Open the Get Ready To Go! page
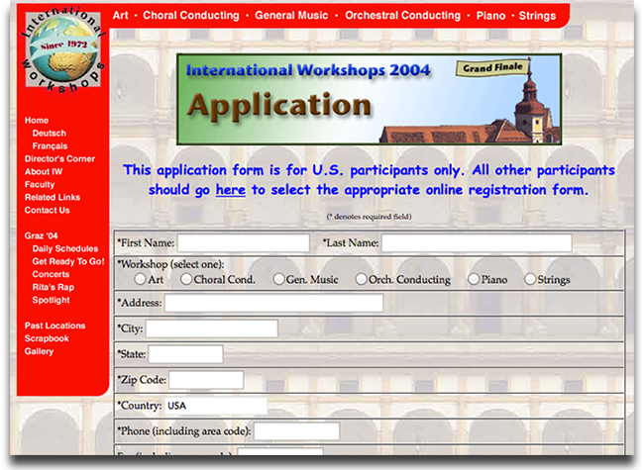 68,261
